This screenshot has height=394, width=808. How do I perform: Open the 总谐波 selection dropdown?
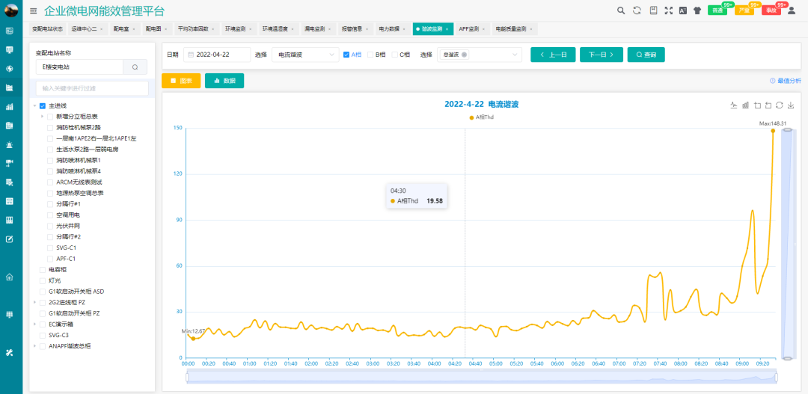tap(480, 55)
